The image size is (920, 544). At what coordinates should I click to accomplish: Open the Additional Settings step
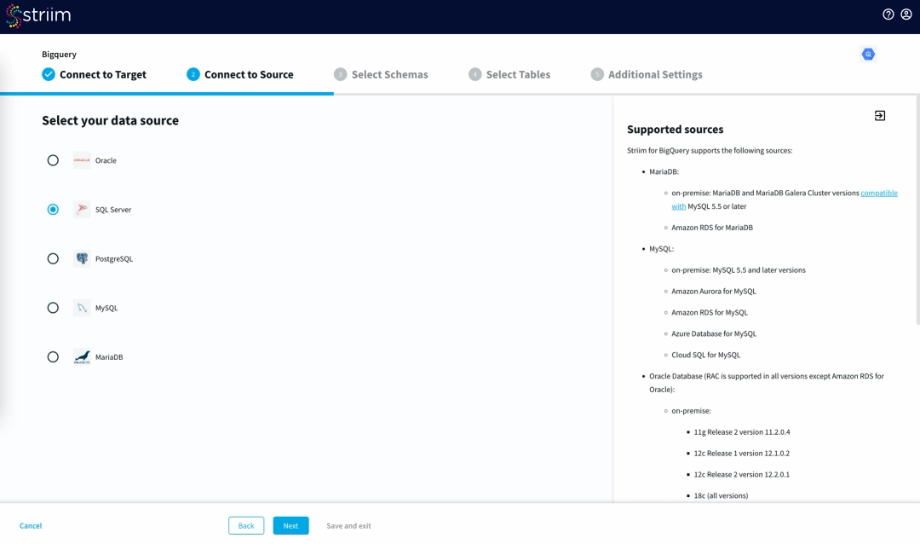647,74
